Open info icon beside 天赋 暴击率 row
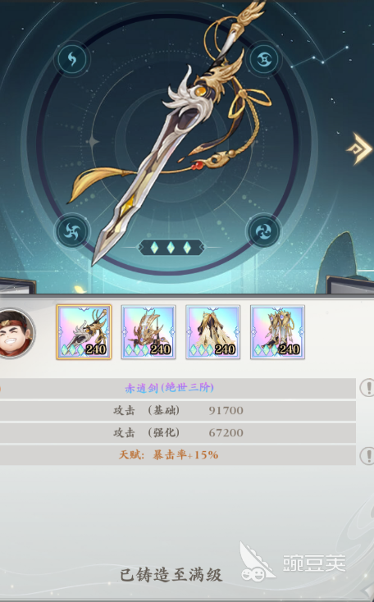Screen dimensions: 374x602 click(x=368, y=455)
